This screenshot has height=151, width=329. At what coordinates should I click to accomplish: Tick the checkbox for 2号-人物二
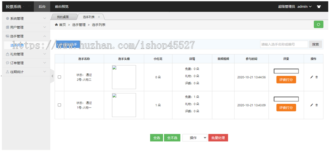pyautogui.click(x=59, y=77)
